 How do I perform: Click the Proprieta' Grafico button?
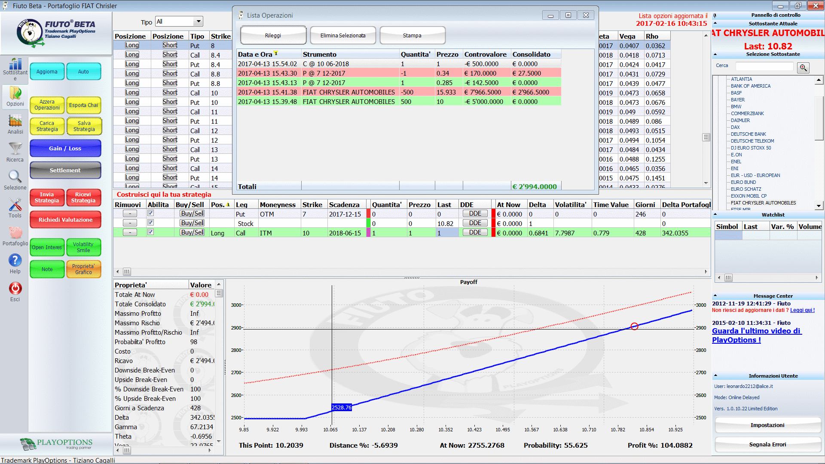click(x=83, y=269)
